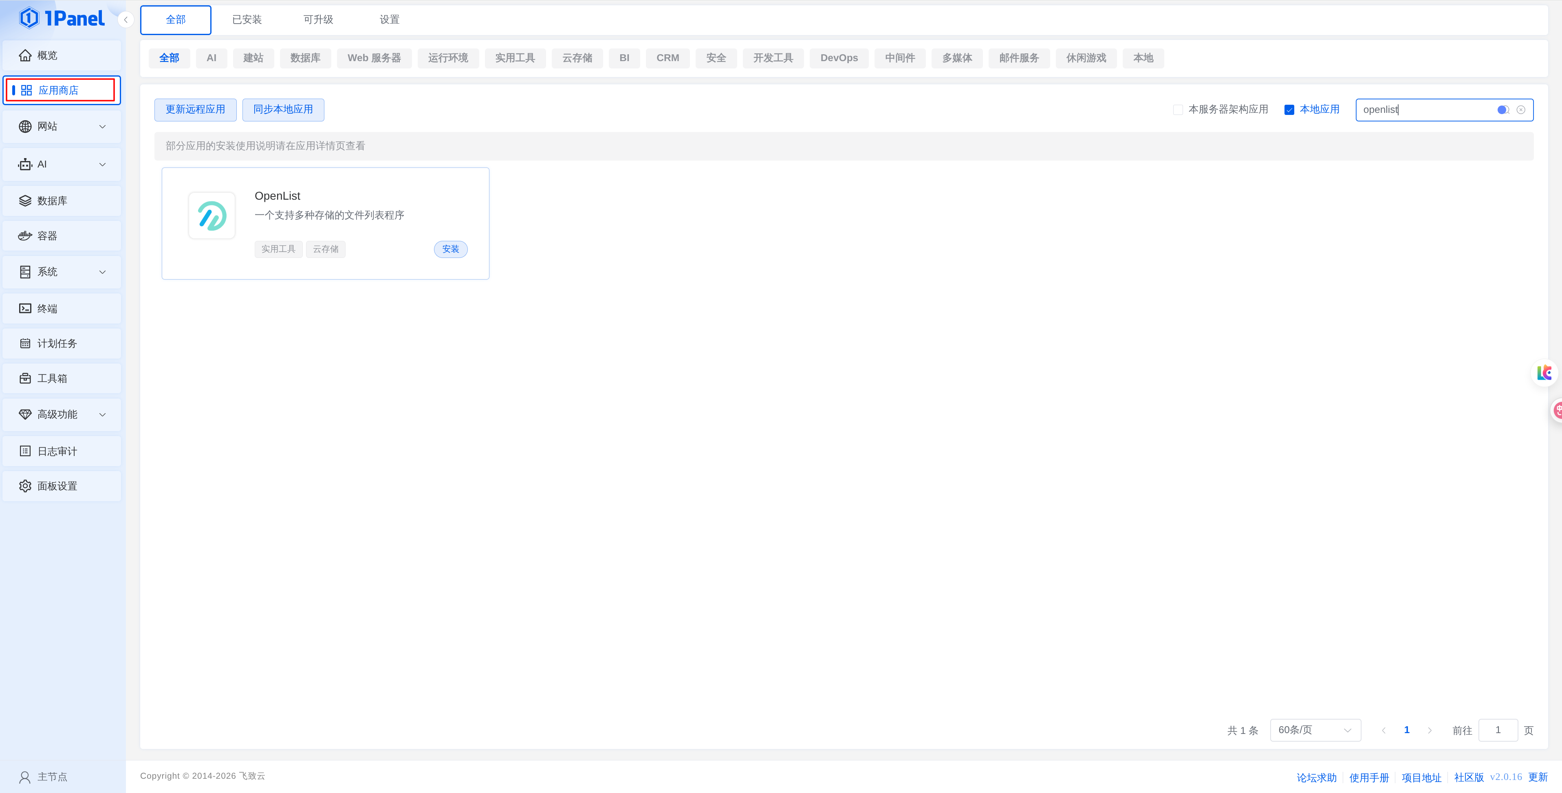Click the 工具箱 toolbox icon
This screenshot has height=793, width=1562.
[x=25, y=378]
